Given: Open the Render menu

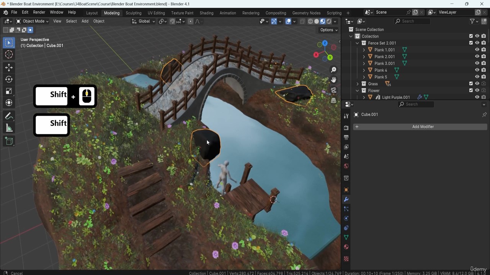Looking at the screenshot, I should tap(39, 12).
